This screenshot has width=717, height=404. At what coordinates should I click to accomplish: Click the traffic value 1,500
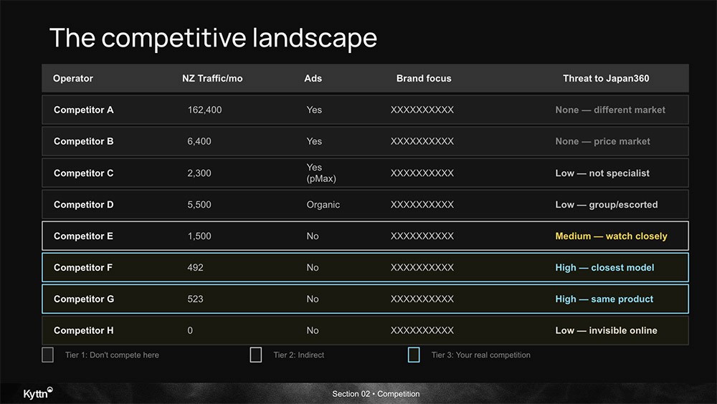point(199,236)
